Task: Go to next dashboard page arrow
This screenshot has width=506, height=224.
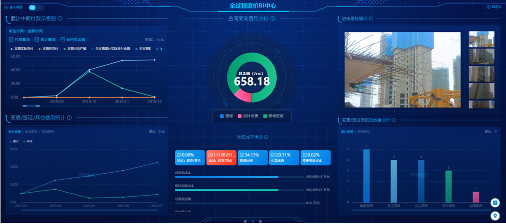Action: pos(262,221)
